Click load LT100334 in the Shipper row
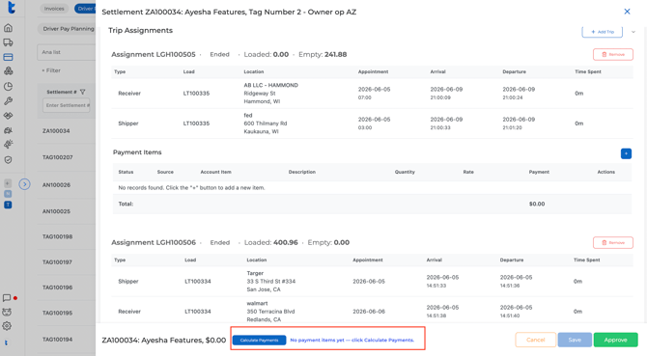This screenshot has height=356, width=647. click(198, 282)
